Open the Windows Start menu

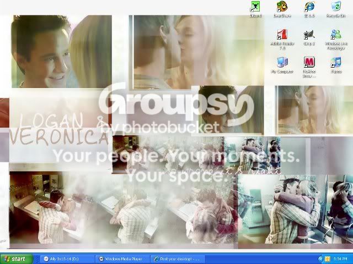click(17, 259)
